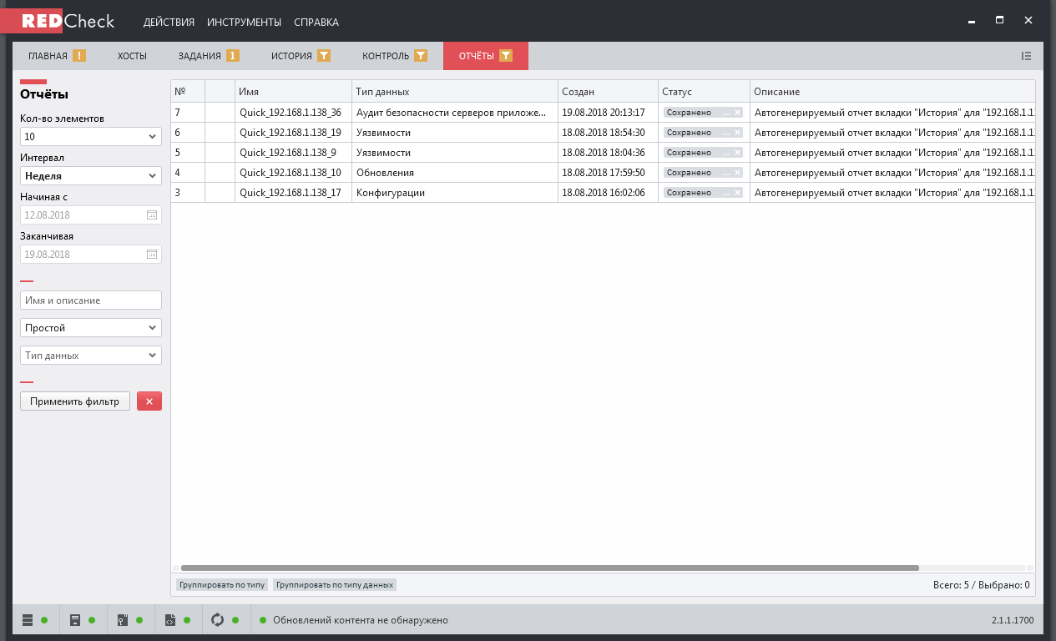
Task: Sort by the Тип данных column header
Action: [455, 91]
